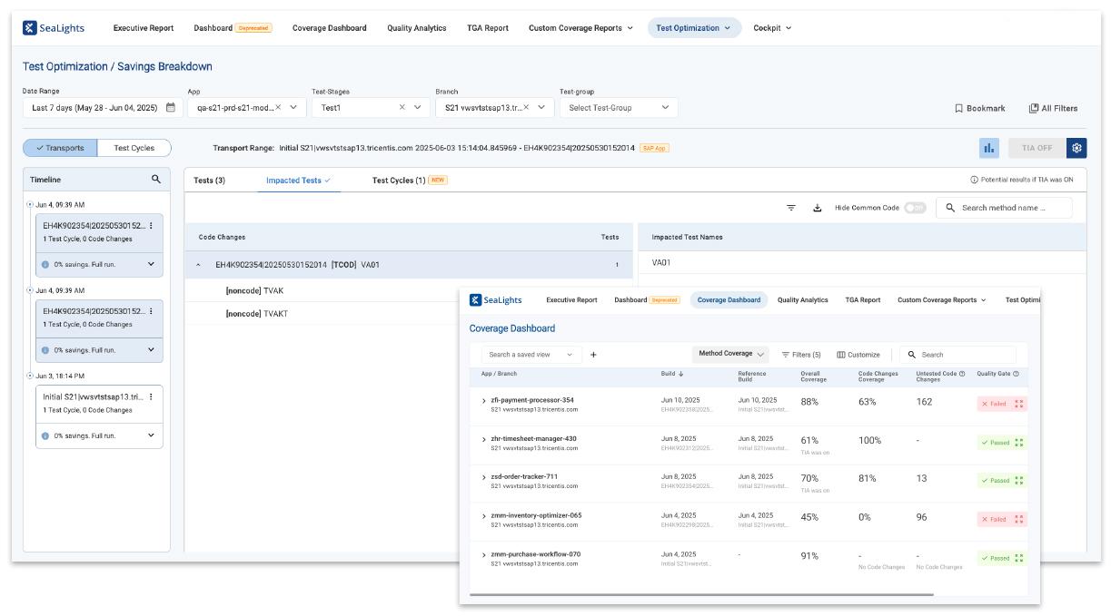Toggle Hide Common Code switch

point(915,208)
